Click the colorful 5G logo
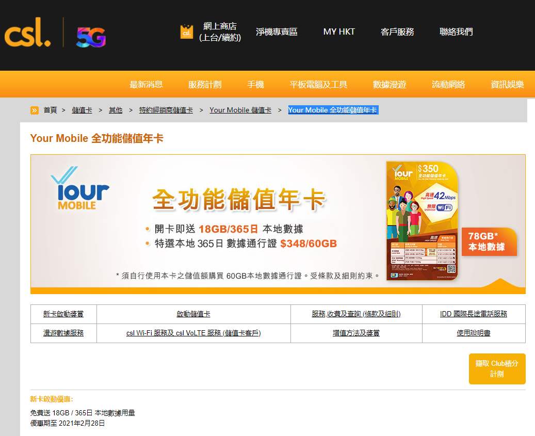Screen dimensions: 535x436 pyautogui.click(x=91, y=37)
